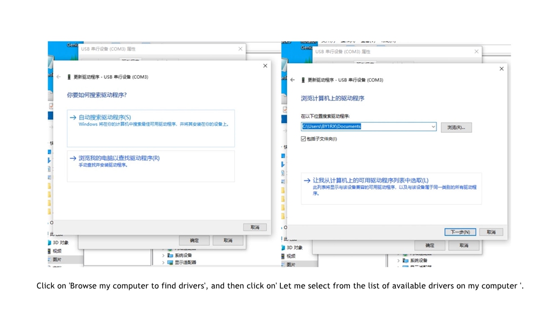Click 取消 in the 你要如何搜索驱动程序 wizard
The image size is (540, 311).
[255, 227]
